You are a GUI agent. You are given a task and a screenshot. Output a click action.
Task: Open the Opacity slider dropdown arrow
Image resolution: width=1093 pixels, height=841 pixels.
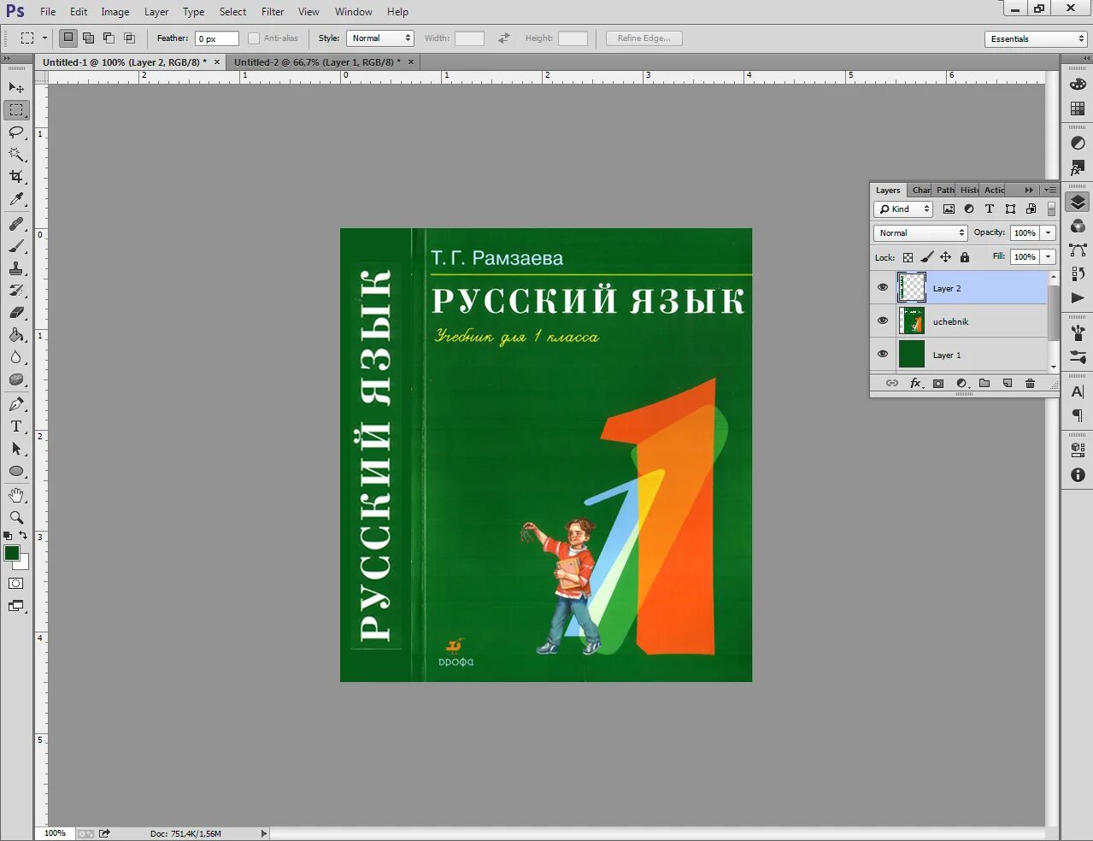click(1049, 233)
